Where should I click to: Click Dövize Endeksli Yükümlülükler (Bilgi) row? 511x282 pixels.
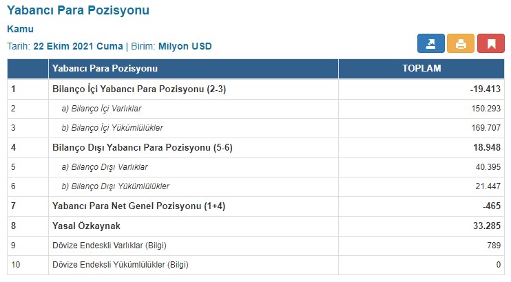click(120, 264)
